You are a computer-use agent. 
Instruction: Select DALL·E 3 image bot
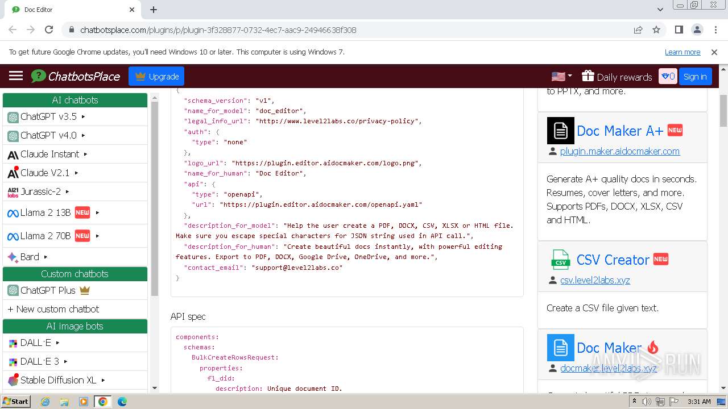[x=40, y=361]
